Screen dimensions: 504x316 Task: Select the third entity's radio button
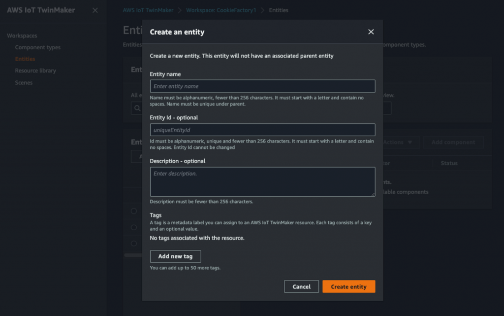pyautogui.click(x=133, y=243)
